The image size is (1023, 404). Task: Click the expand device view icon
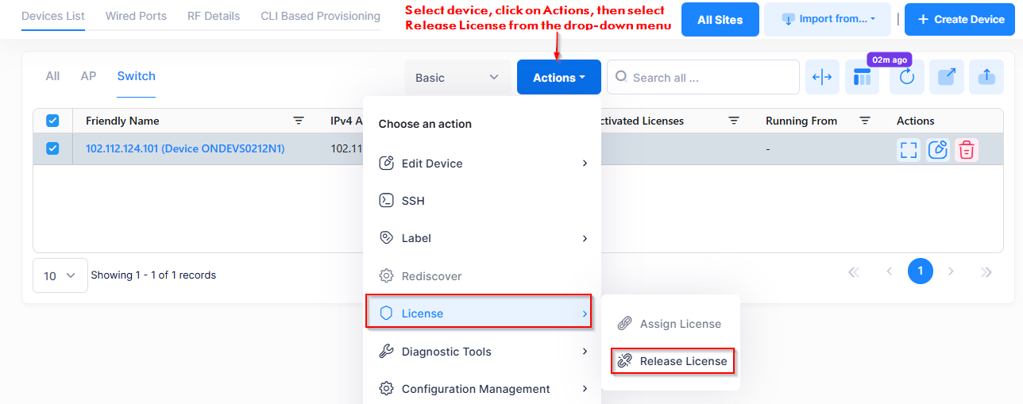point(909,149)
